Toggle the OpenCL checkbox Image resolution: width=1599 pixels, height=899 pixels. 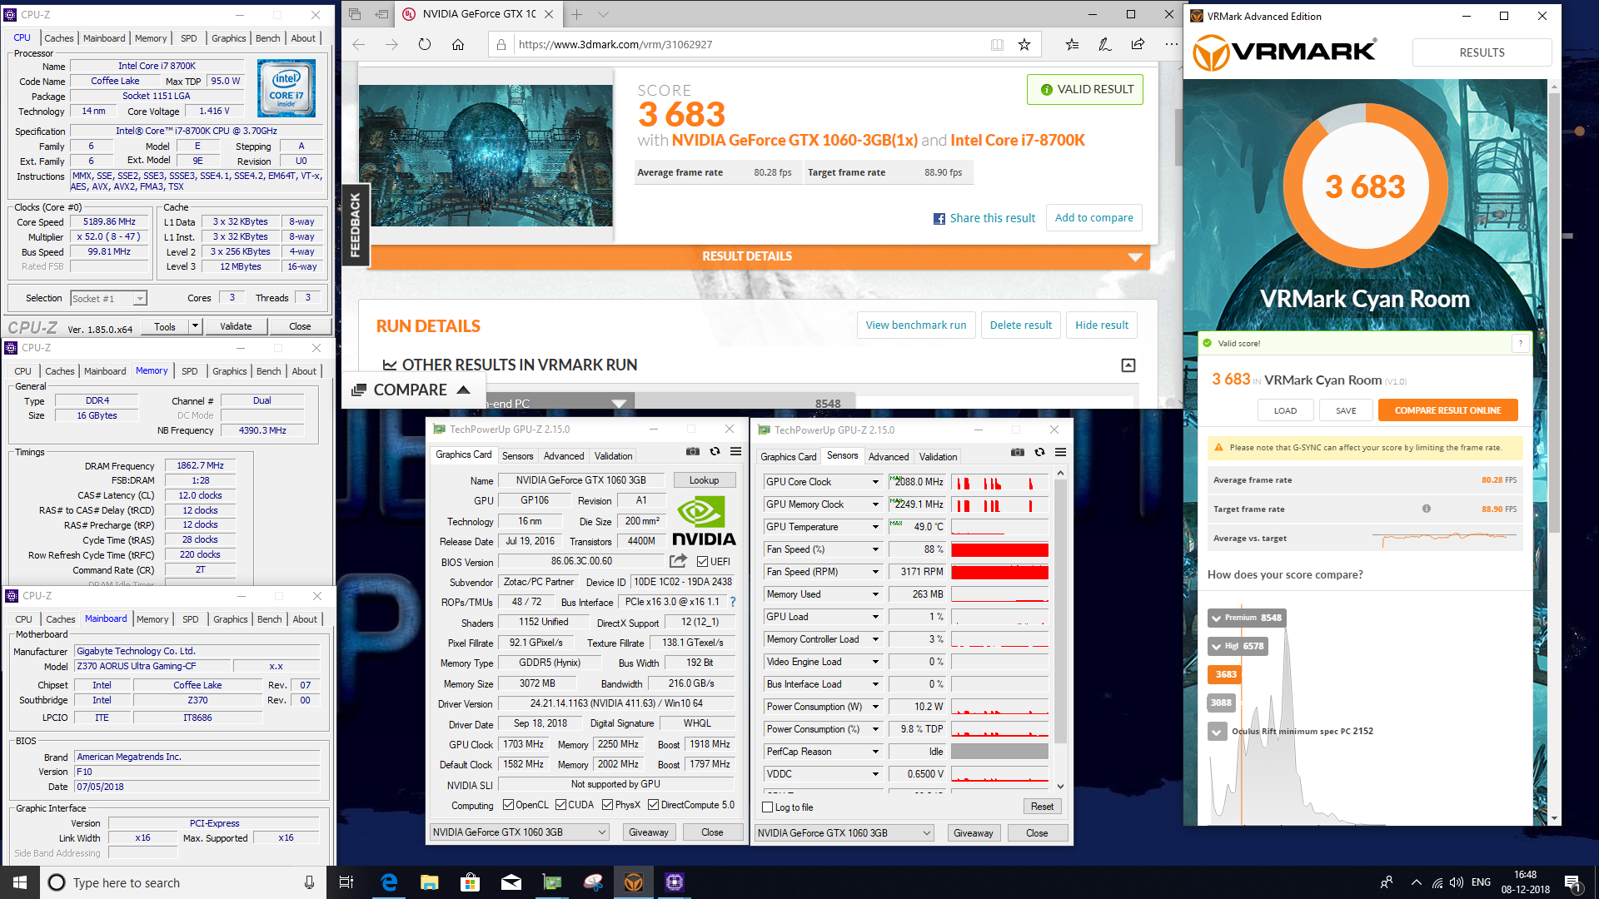[x=509, y=805]
